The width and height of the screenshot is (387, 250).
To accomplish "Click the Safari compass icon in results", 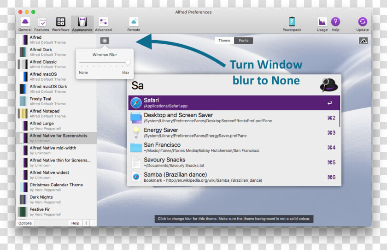I will tap(136, 103).
